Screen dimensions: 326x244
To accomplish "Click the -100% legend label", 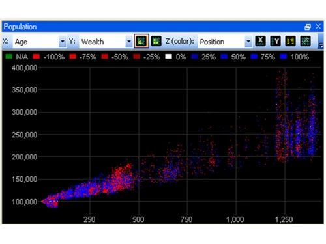I will (54, 57).
